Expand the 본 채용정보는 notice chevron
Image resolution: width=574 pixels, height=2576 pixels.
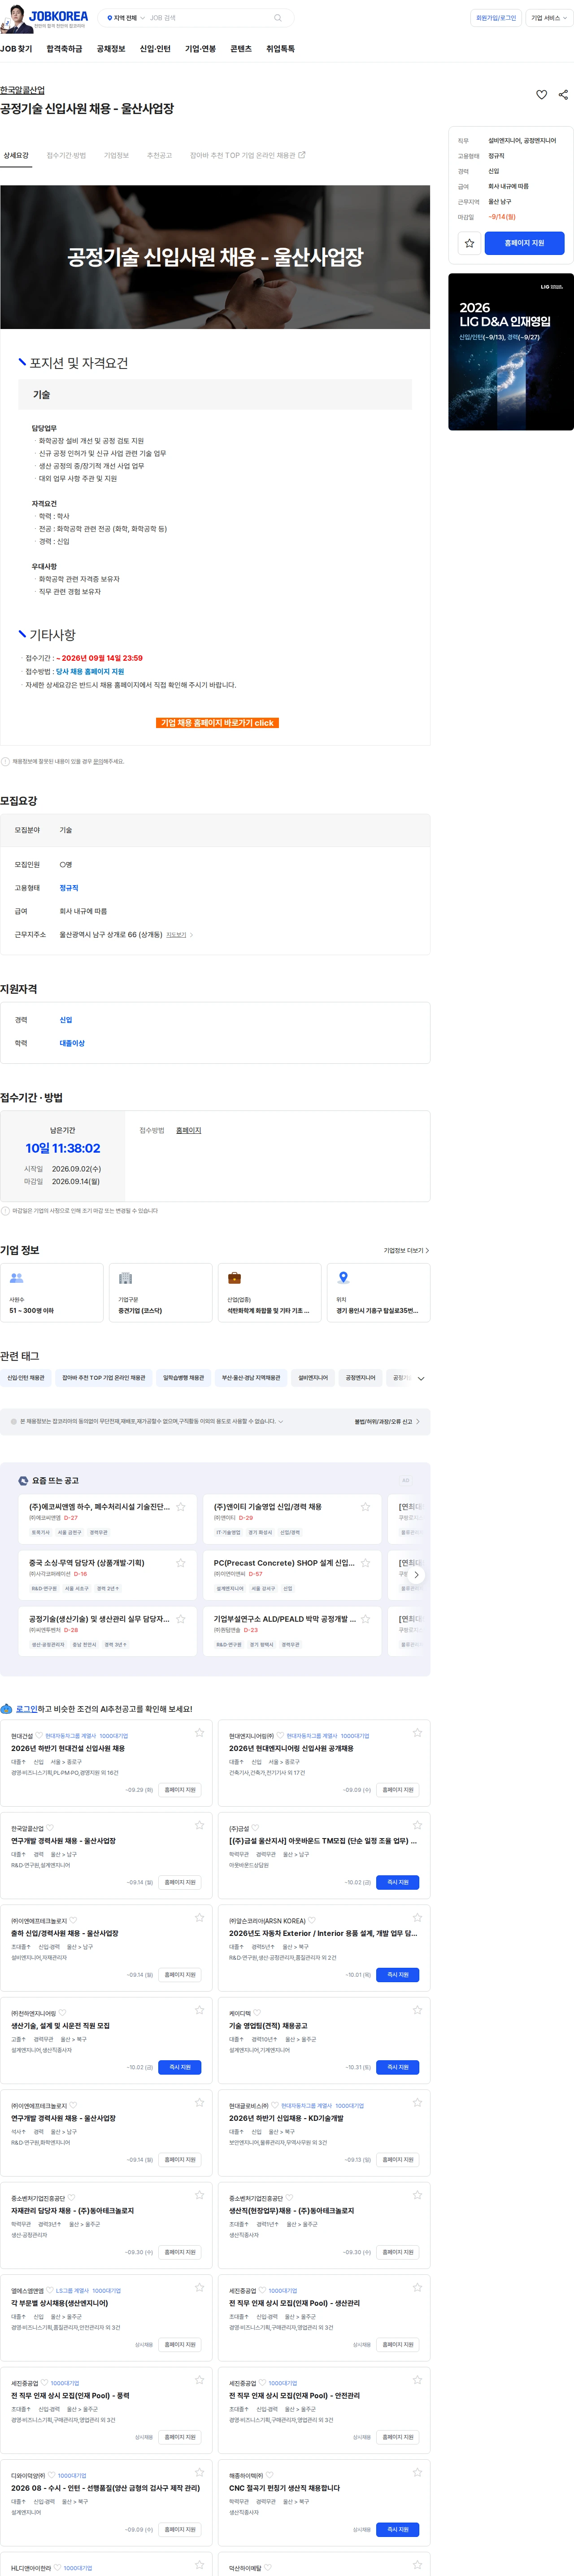pyautogui.click(x=281, y=1422)
